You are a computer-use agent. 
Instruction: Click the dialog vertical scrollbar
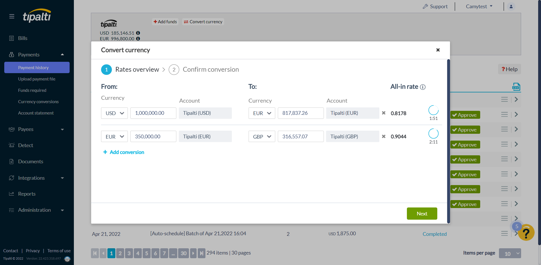click(449, 141)
